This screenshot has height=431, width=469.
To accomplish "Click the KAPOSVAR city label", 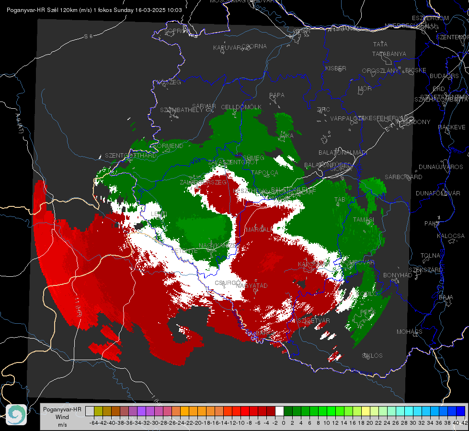I will (313, 264).
